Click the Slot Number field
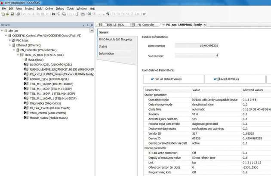 point(197,56)
